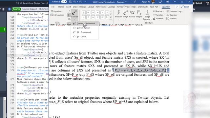The width and height of the screenshot is (210, 118).
Task: Open the Ribbon Display Options icon
Action: (168, 2)
